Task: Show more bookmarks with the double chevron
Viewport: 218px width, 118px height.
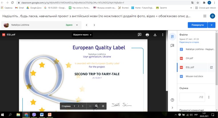Action: click(191, 8)
